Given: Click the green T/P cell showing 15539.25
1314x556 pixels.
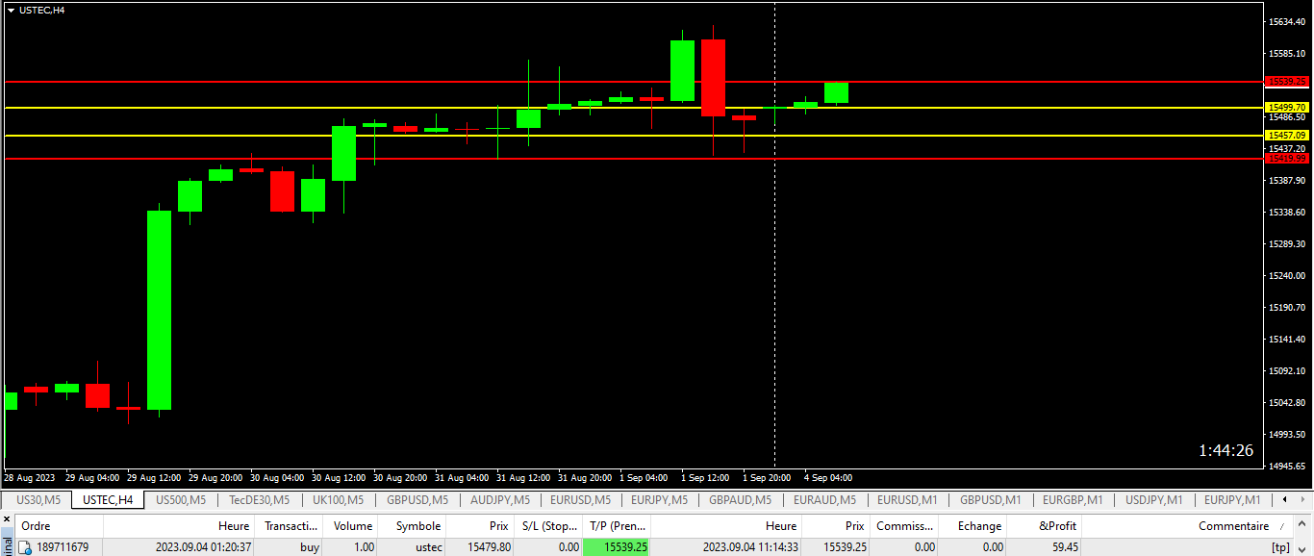Looking at the screenshot, I should (x=616, y=547).
